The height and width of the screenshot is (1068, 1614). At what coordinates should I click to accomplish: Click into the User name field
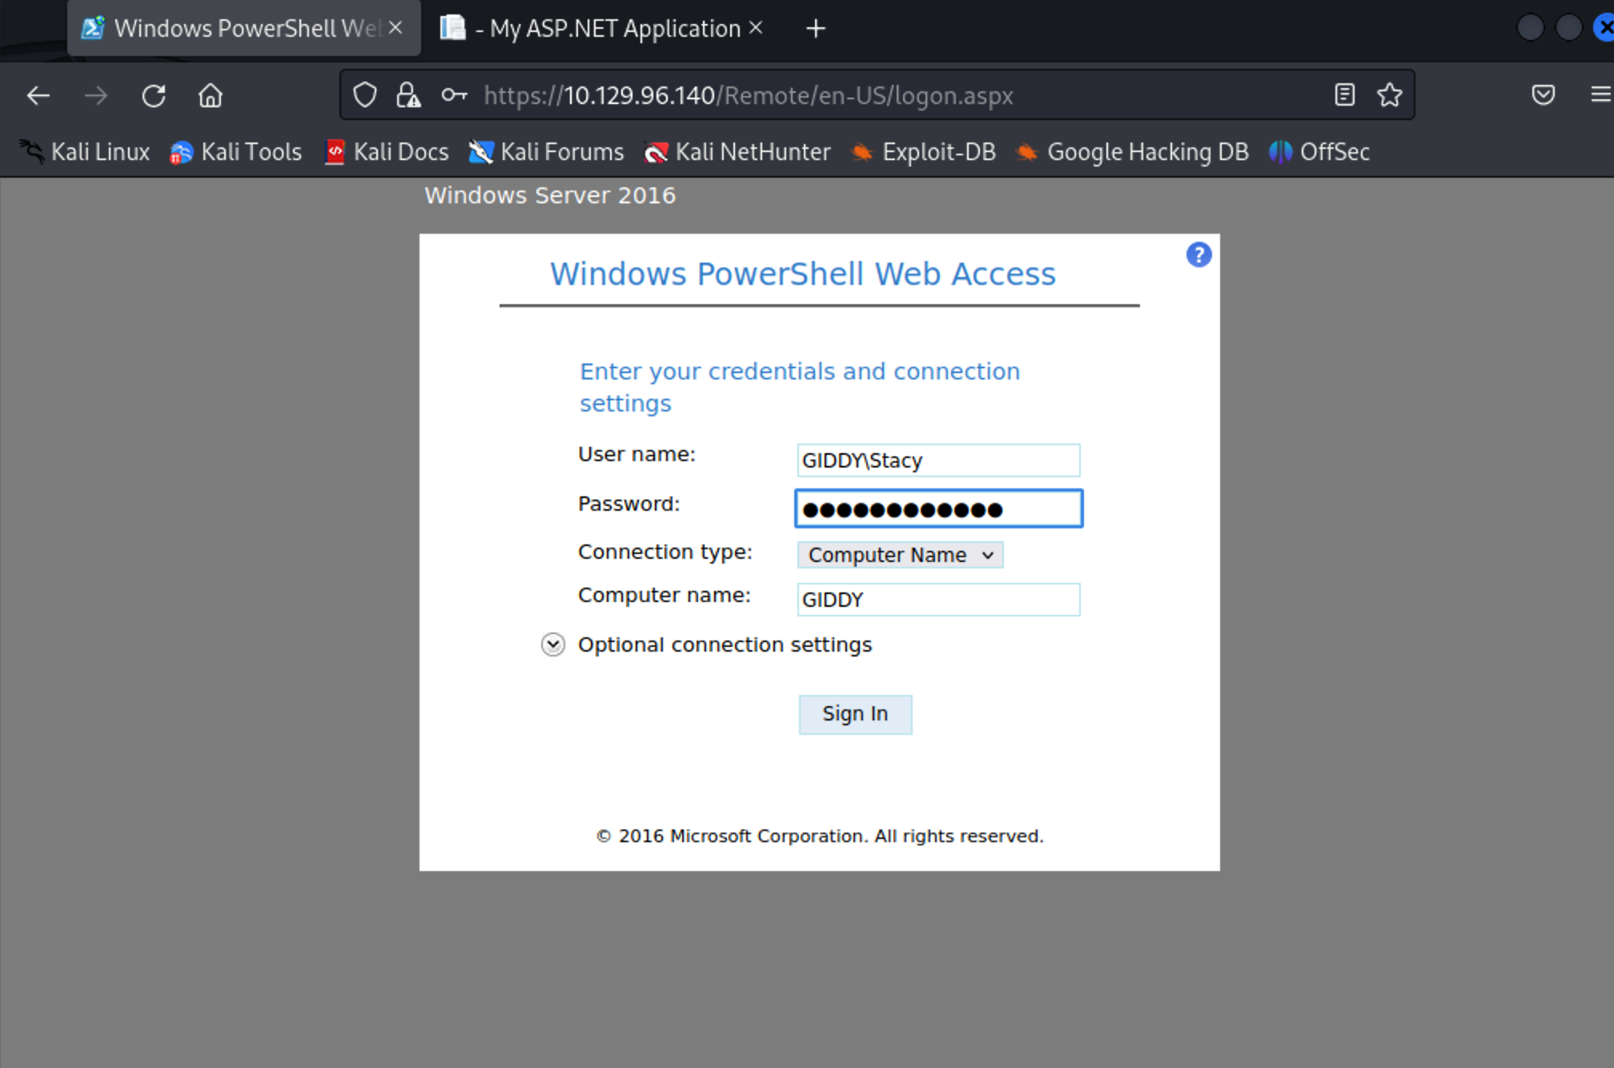coord(938,460)
